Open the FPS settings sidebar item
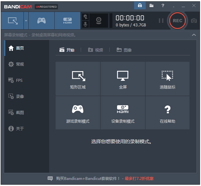Viewport: 201px width, 186px height. coord(27,80)
